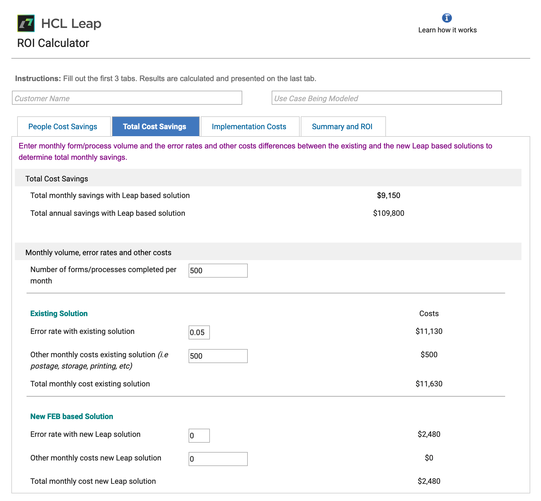
Task: Click the blue info icon
Action: coord(447,18)
